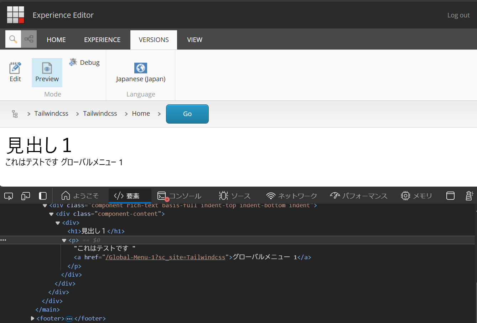Select the Preview mode eye icon
Image resolution: width=477 pixels, height=323 pixels.
[47, 68]
